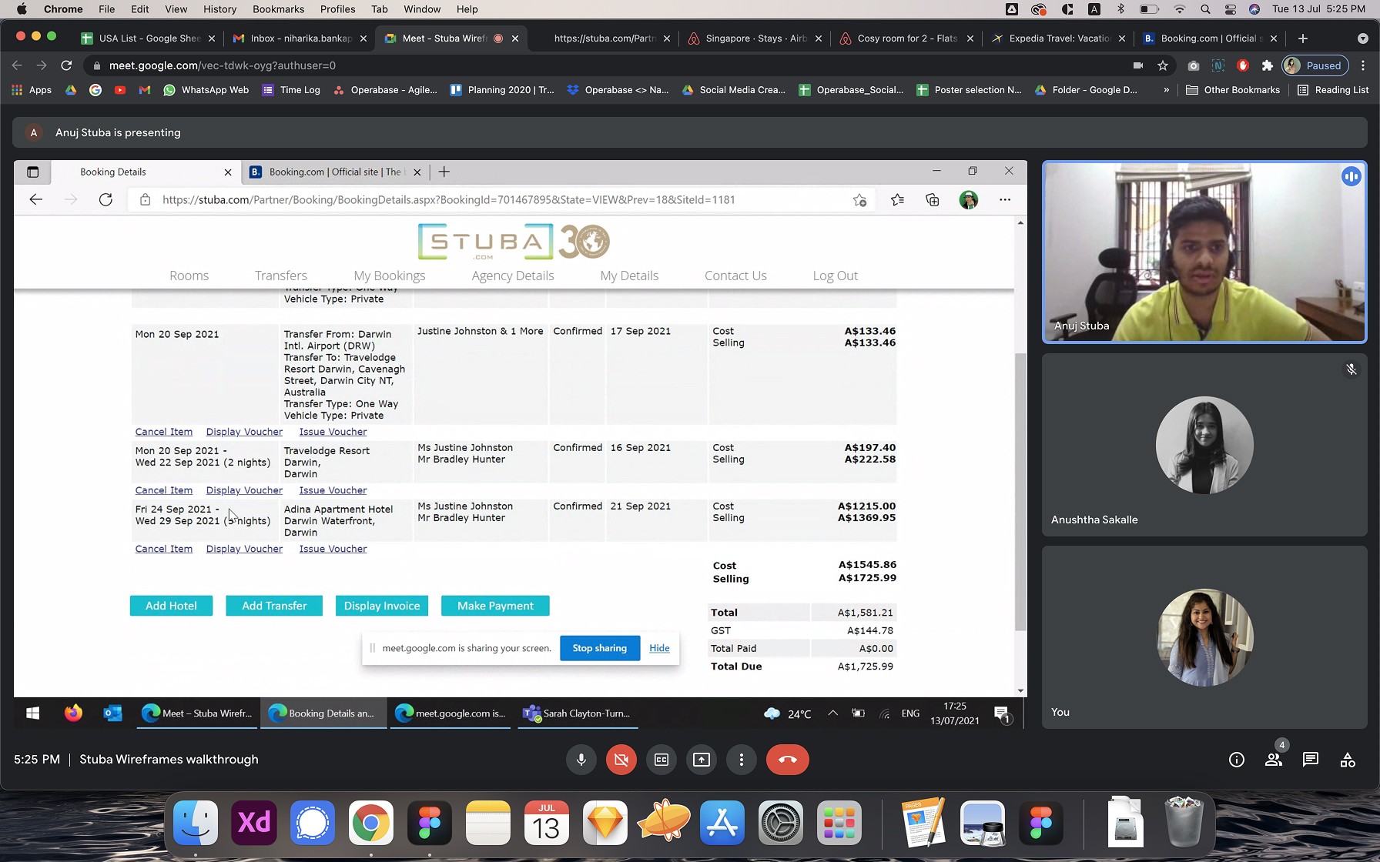Expand Chrome tab search dropdown arrow
Image resolution: width=1380 pixels, height=862 pixels.
(x=1363, y=38)
